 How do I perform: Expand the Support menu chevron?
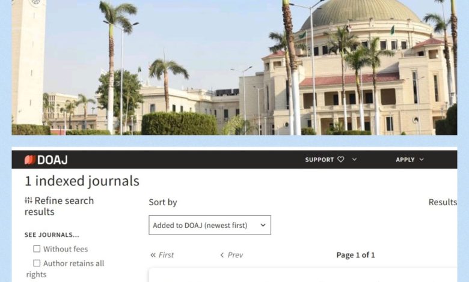(x=354, y=160)
